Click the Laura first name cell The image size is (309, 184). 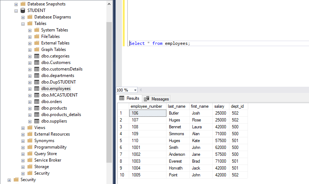[x=201, y=127]
